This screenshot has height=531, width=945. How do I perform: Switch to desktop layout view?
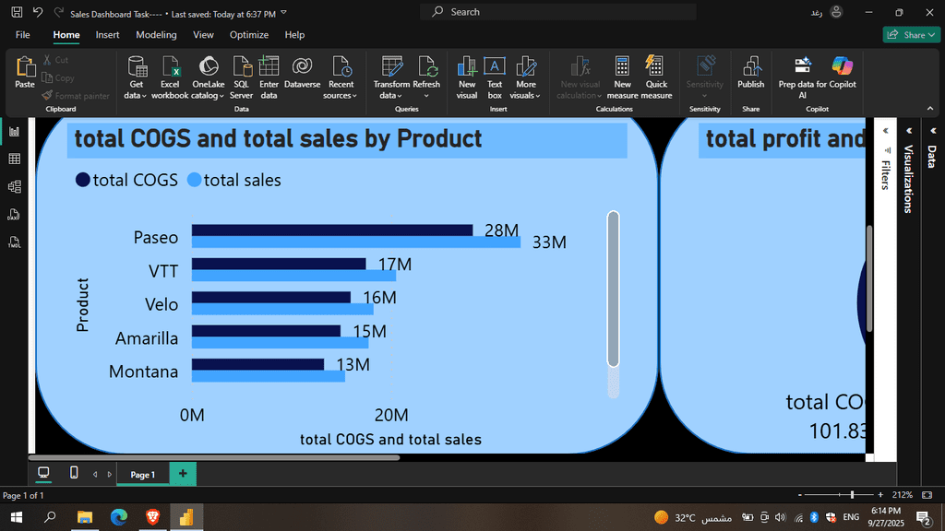(43, 473)
